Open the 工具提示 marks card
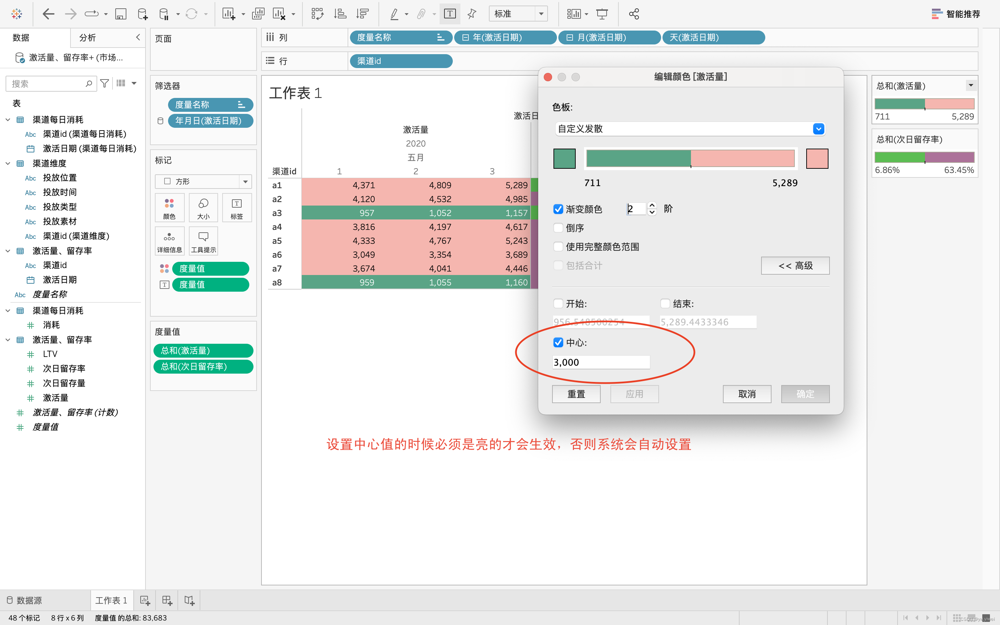 [x=203, y=241]
